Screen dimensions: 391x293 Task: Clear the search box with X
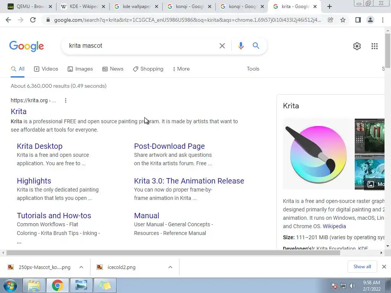click(x=222, y=46)
